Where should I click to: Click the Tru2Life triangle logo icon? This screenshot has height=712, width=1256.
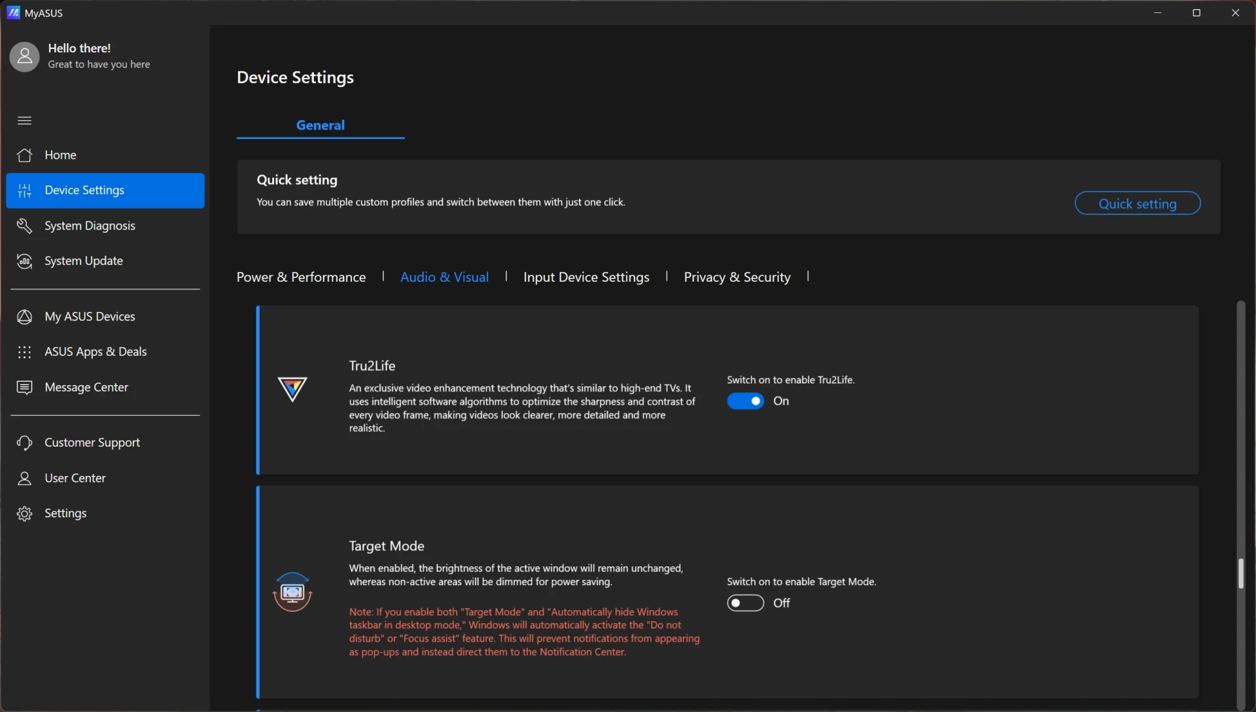point(292,389)
